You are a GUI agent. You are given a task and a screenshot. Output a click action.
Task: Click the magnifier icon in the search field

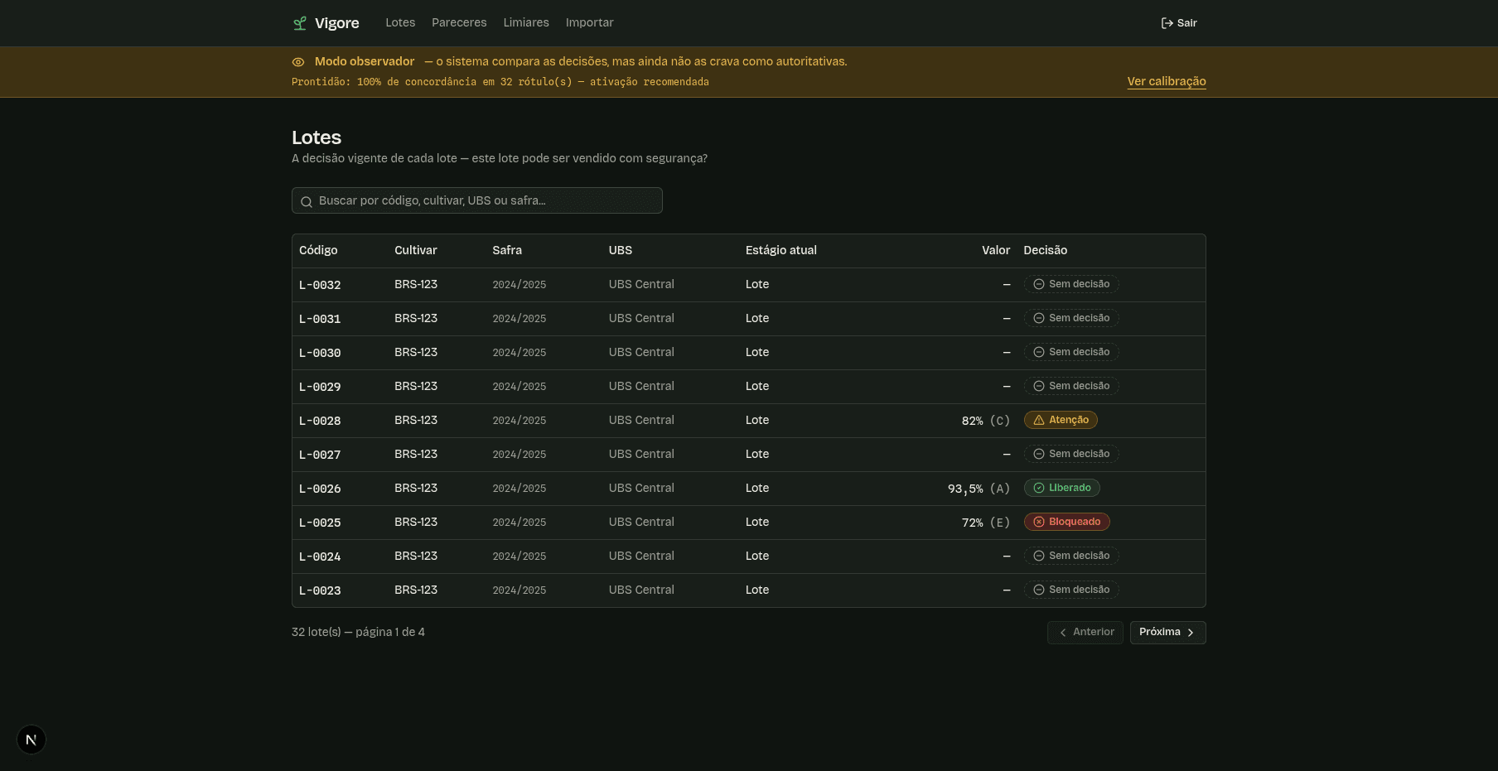pos(307,201)
